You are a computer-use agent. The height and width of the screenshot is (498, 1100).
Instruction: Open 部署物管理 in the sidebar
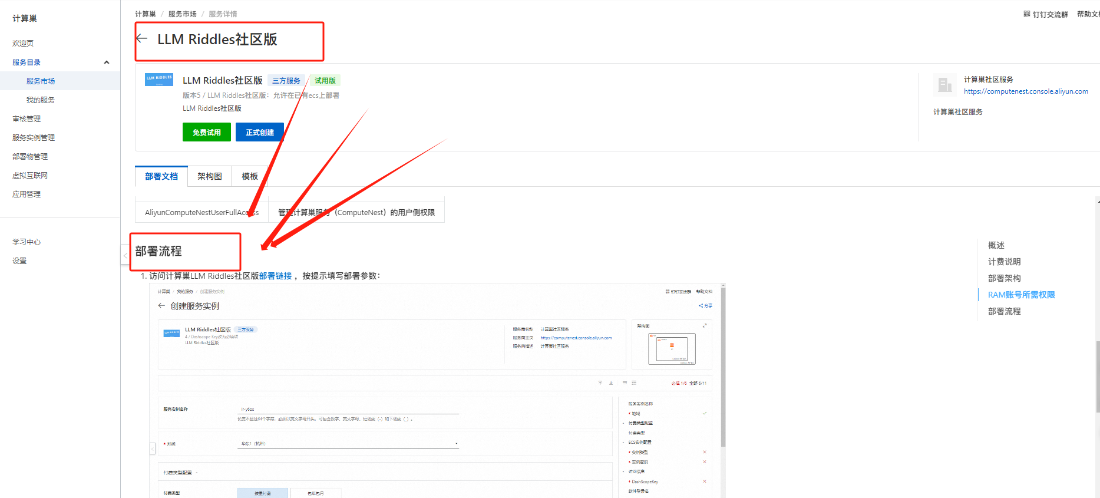click(x=30, y=156)
